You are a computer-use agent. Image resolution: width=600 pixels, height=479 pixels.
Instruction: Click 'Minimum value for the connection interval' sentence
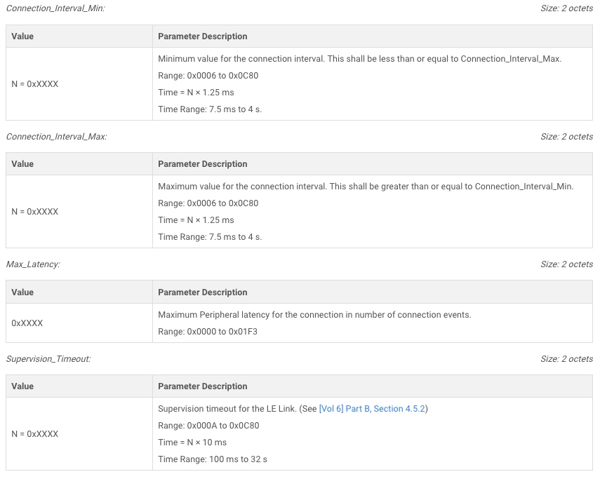(x=241, y=59)
